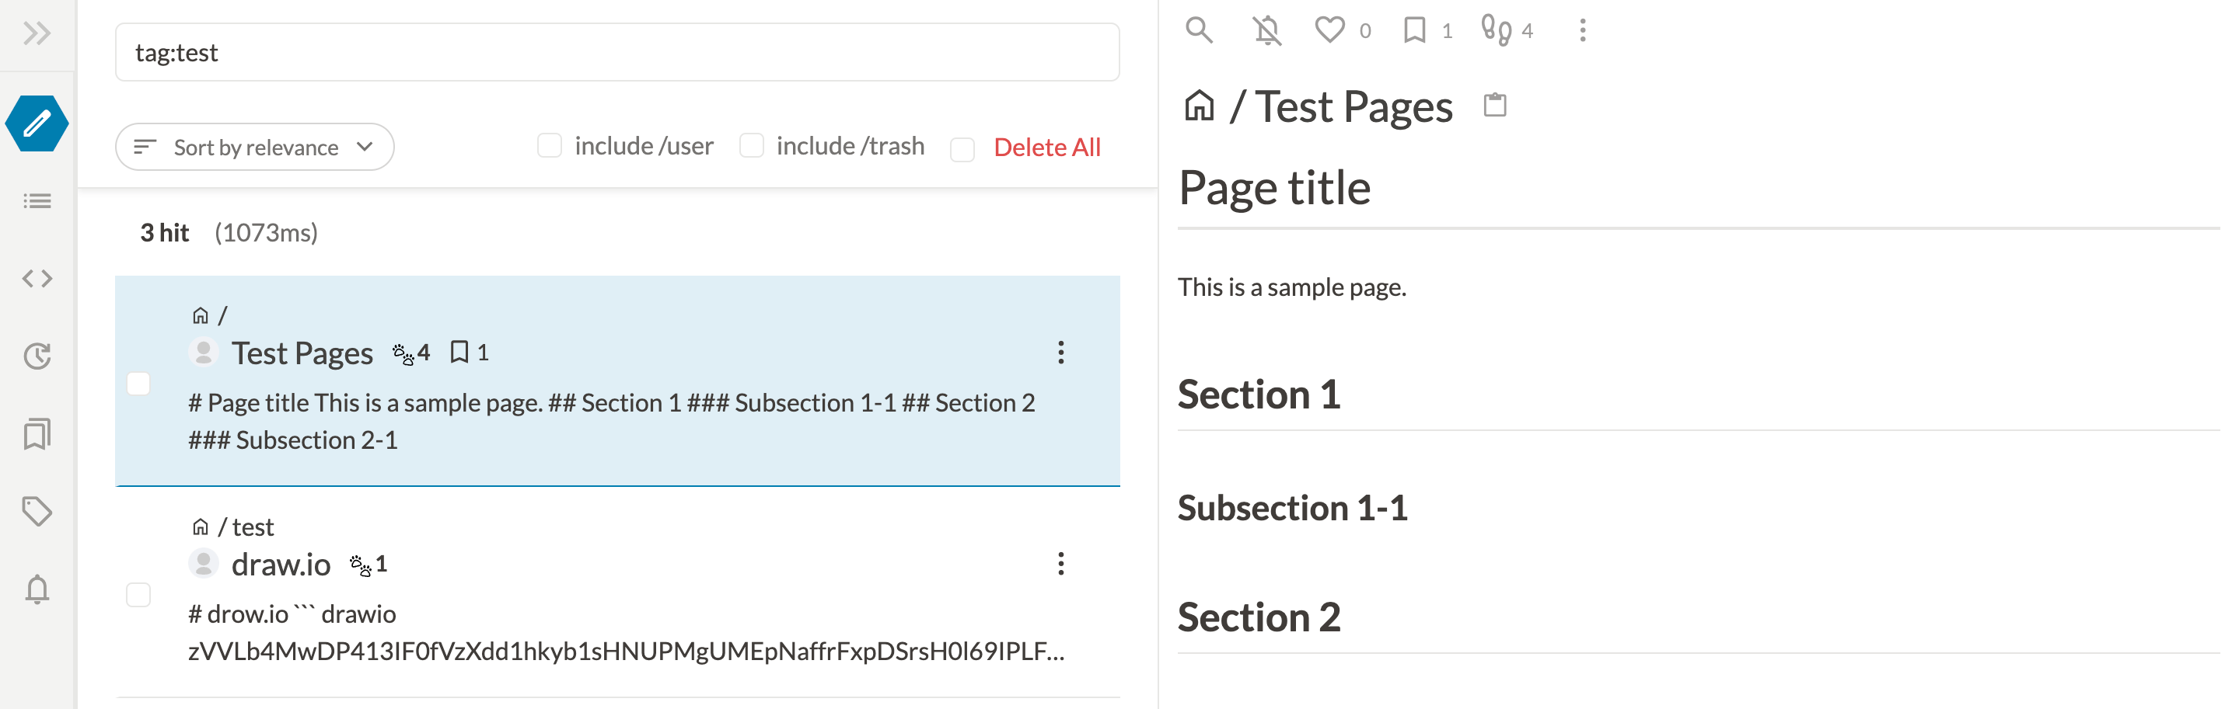
Task: Open the draw.io search result
Action: coord(281,565)
